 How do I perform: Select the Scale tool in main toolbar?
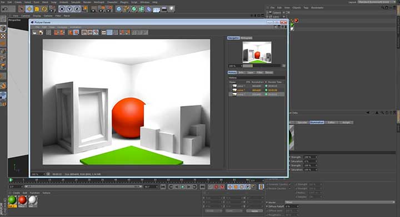click(37, 9)
